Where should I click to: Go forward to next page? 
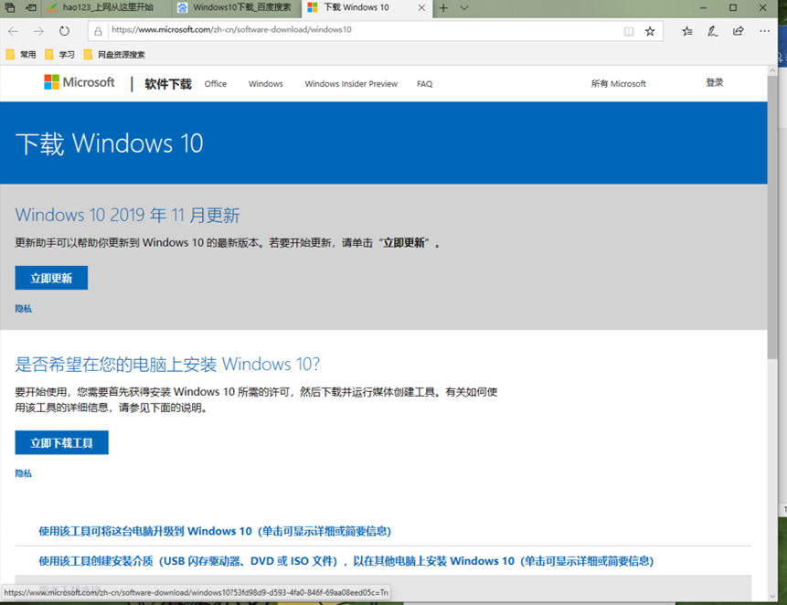(38, 31)
